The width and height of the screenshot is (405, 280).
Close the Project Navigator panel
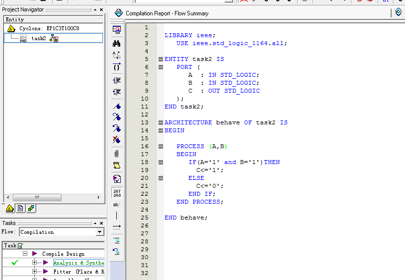(101, 9)
